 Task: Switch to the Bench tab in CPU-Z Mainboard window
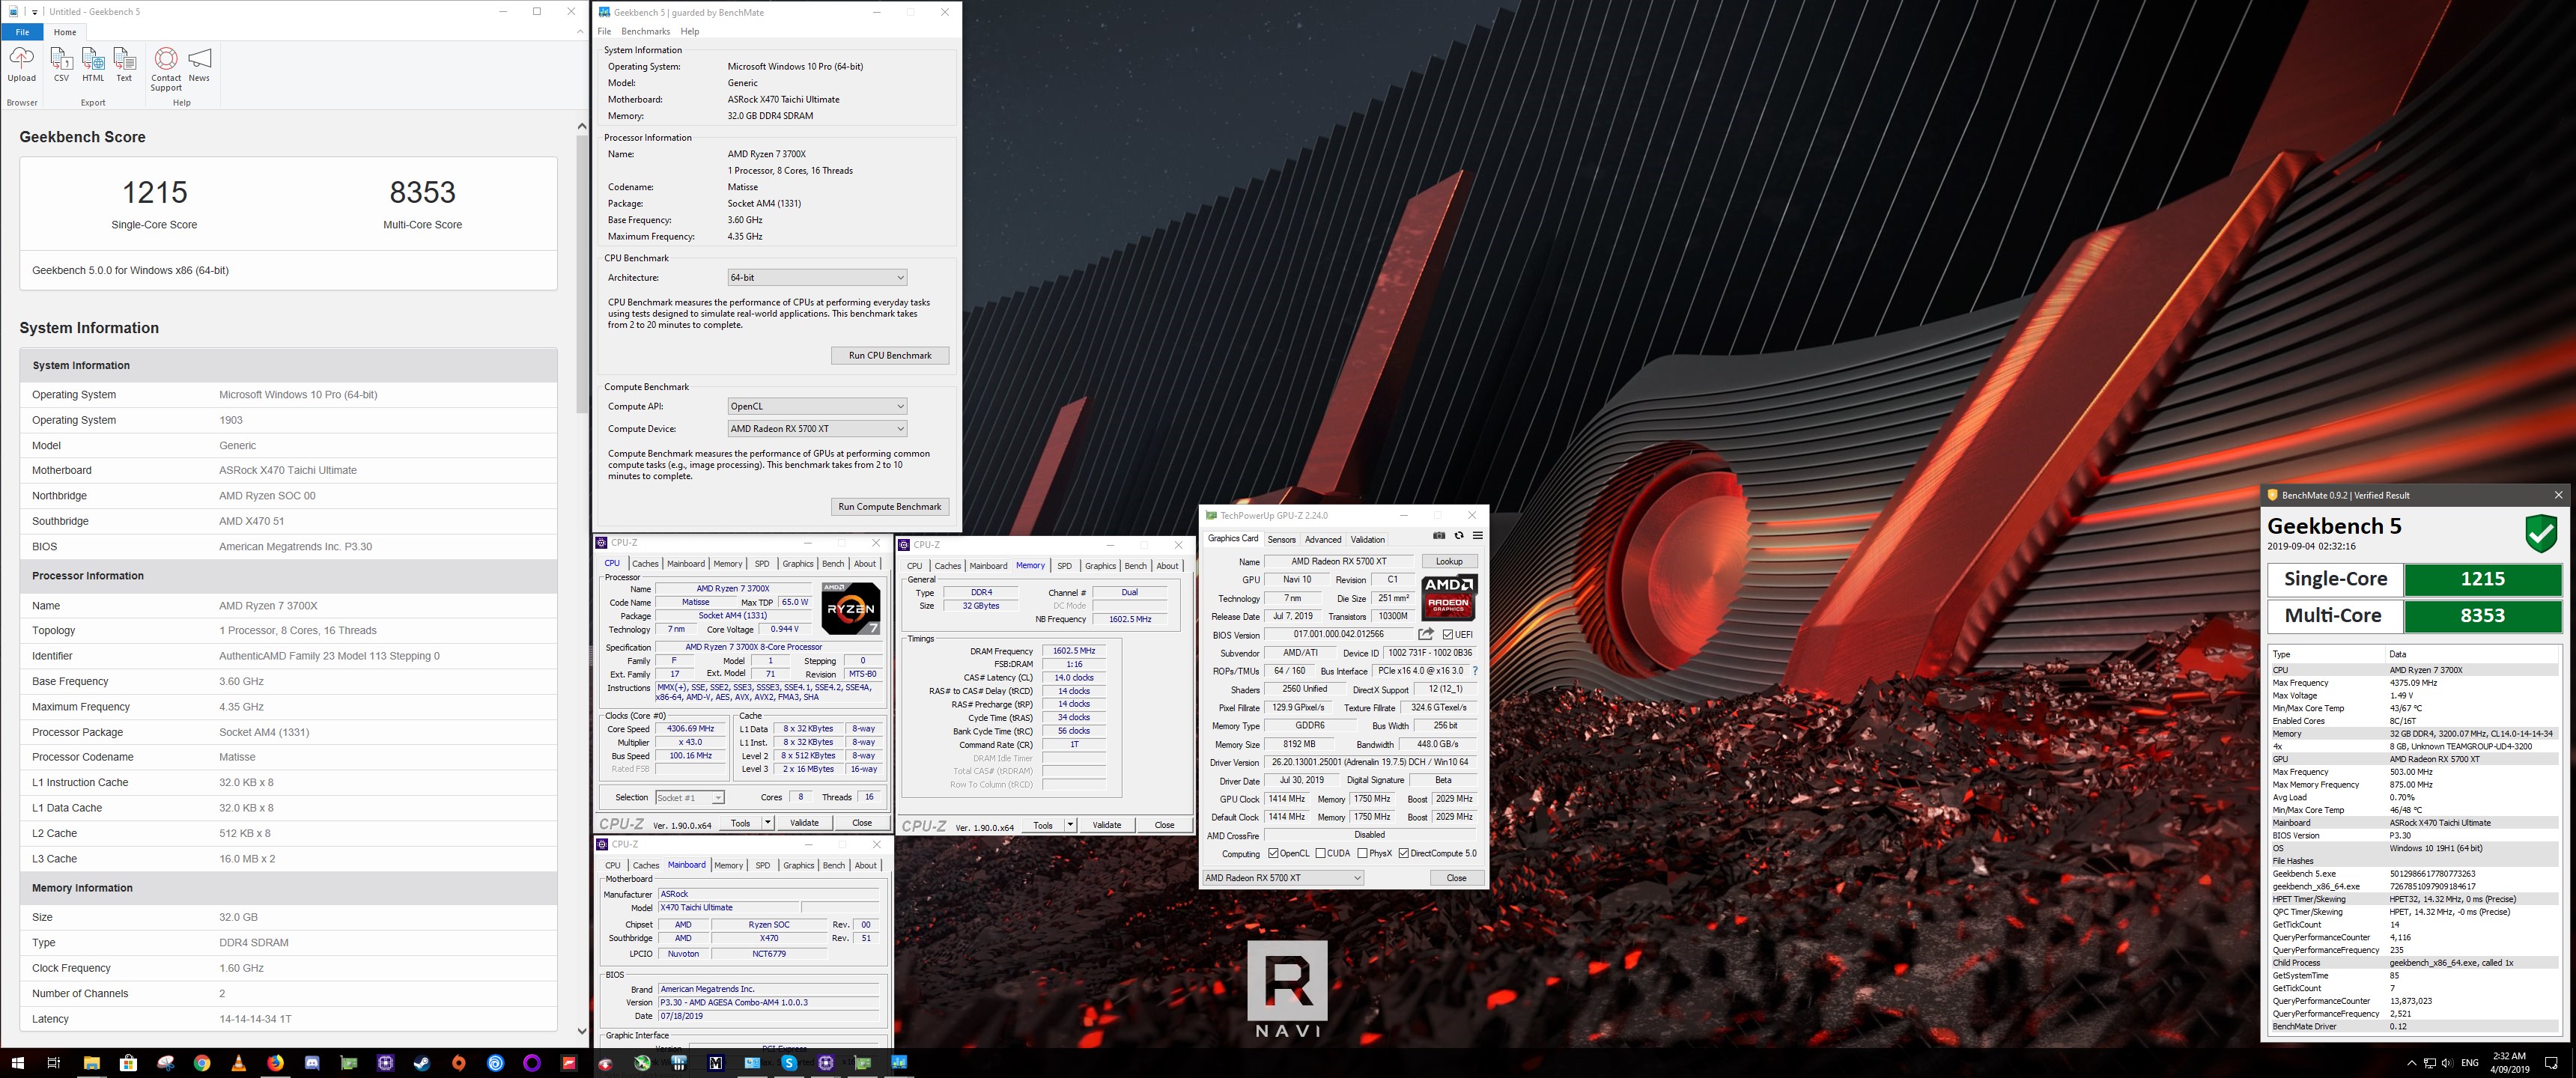(x=833, y=865)
